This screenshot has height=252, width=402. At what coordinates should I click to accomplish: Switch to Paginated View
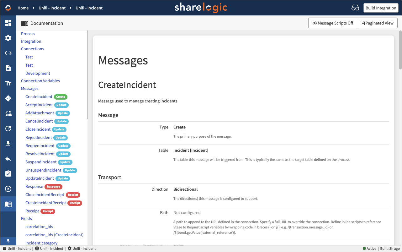pos(377,23)
